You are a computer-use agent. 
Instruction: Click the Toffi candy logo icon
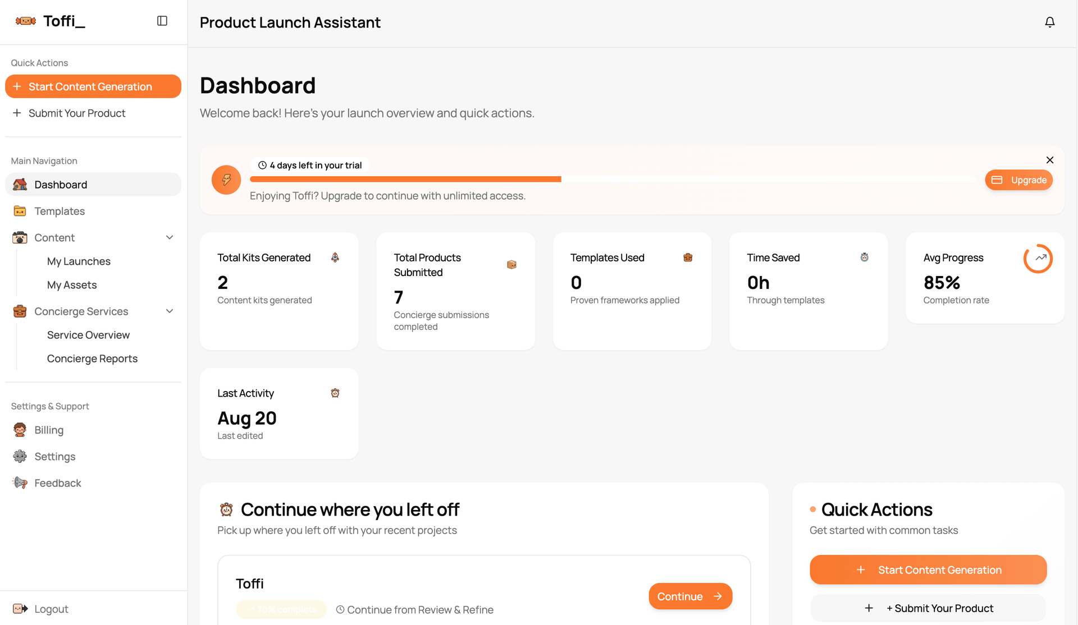click(26, 21)
